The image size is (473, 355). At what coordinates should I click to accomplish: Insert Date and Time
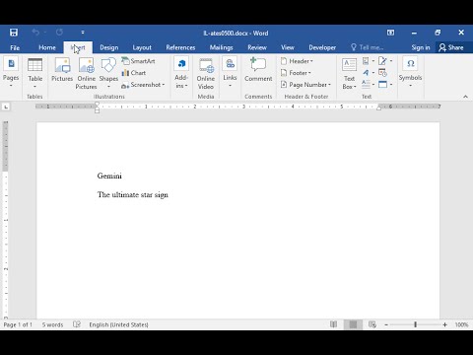point(382,73)
